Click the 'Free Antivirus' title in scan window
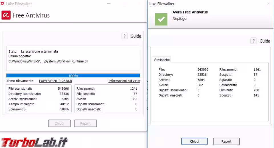274x148 pixels. tap(31, 15)
